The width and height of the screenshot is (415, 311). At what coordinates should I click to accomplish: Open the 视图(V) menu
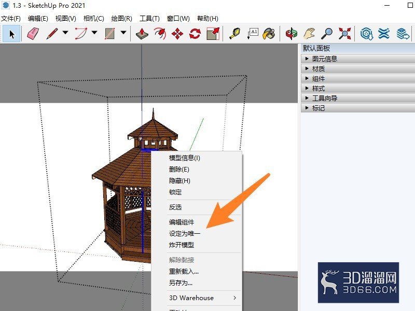(66, 19)
